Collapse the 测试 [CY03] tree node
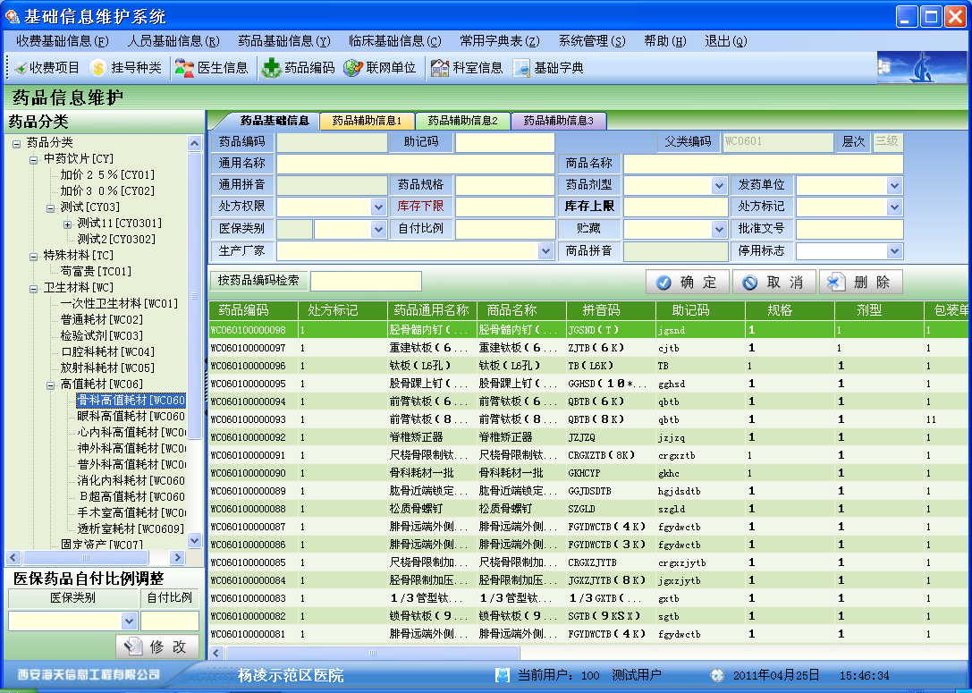Viewport: 972px width, 693px height. click(x=51, y=208)
